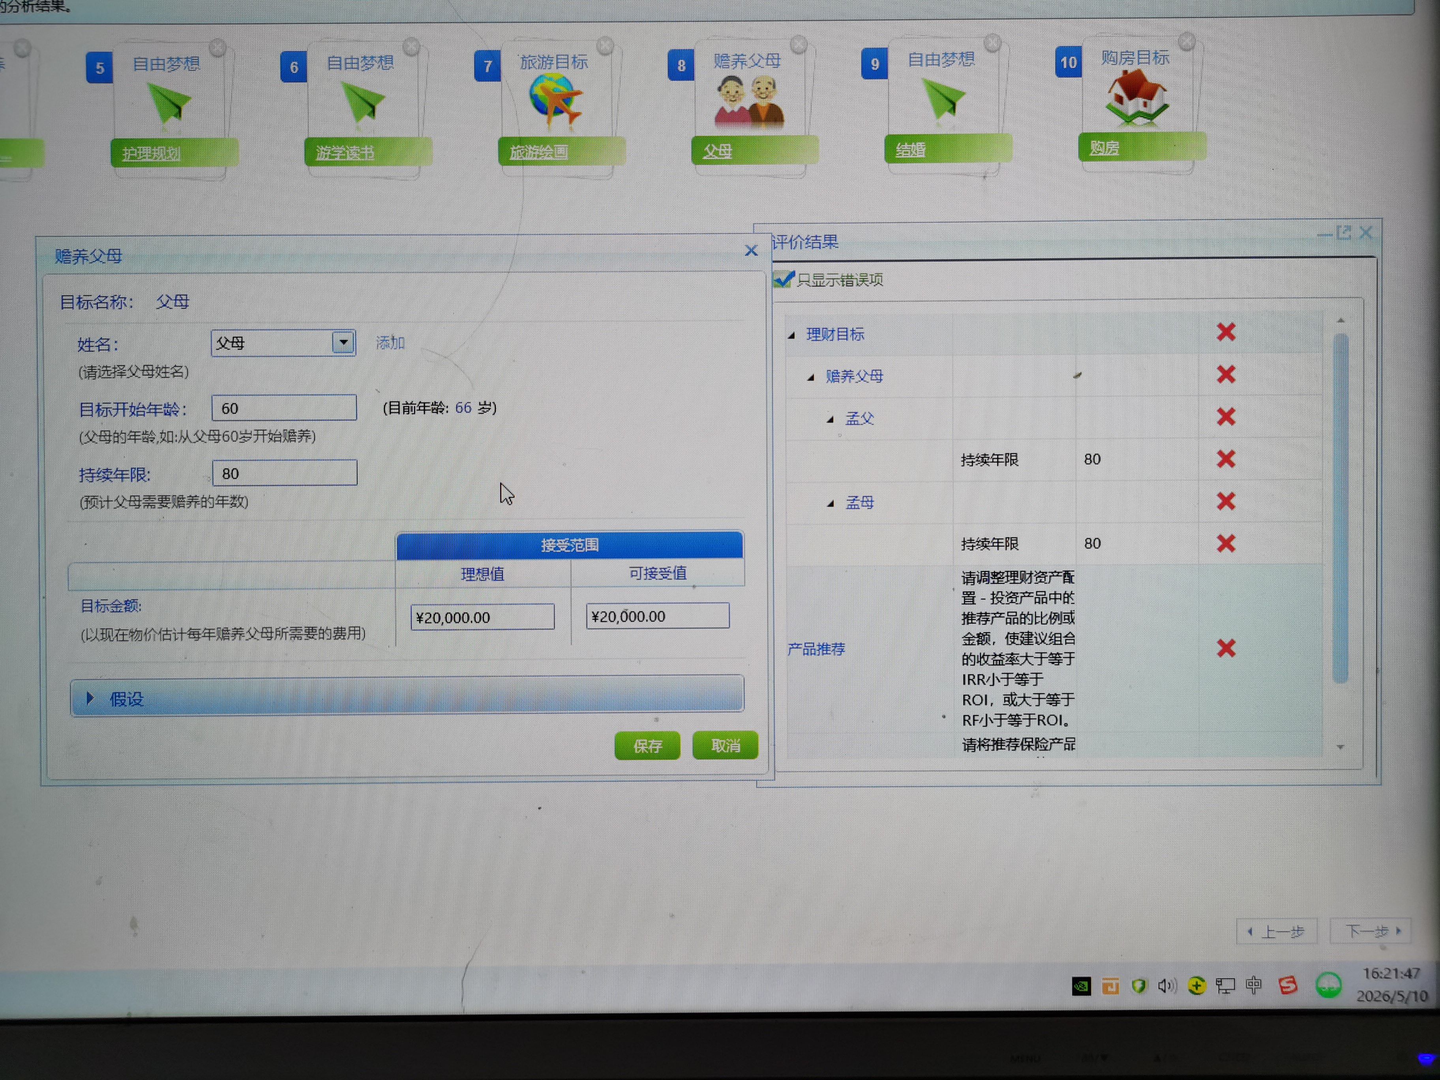
Task: Select the elderly couple icon on 赡养父母 card
Action: click(x=749, y=101)
